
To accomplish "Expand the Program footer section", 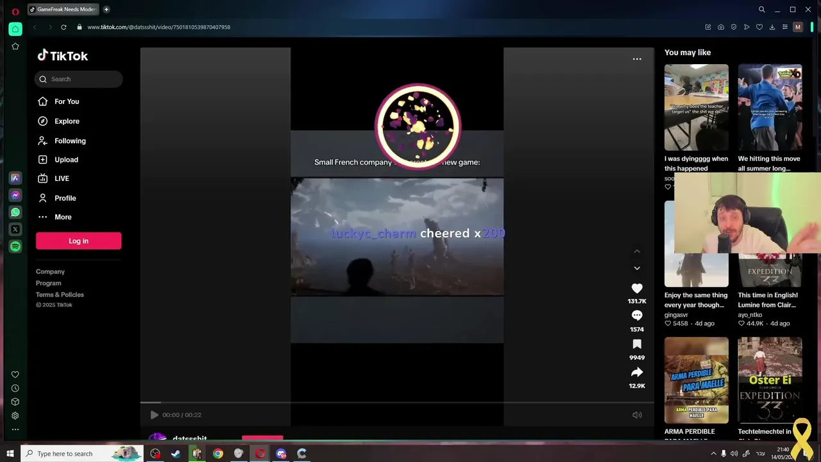I will [x=49, y=283].
